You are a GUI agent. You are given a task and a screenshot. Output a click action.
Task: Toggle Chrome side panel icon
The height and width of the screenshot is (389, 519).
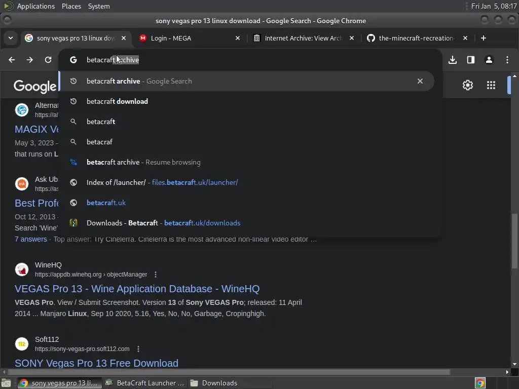(471, 60)
